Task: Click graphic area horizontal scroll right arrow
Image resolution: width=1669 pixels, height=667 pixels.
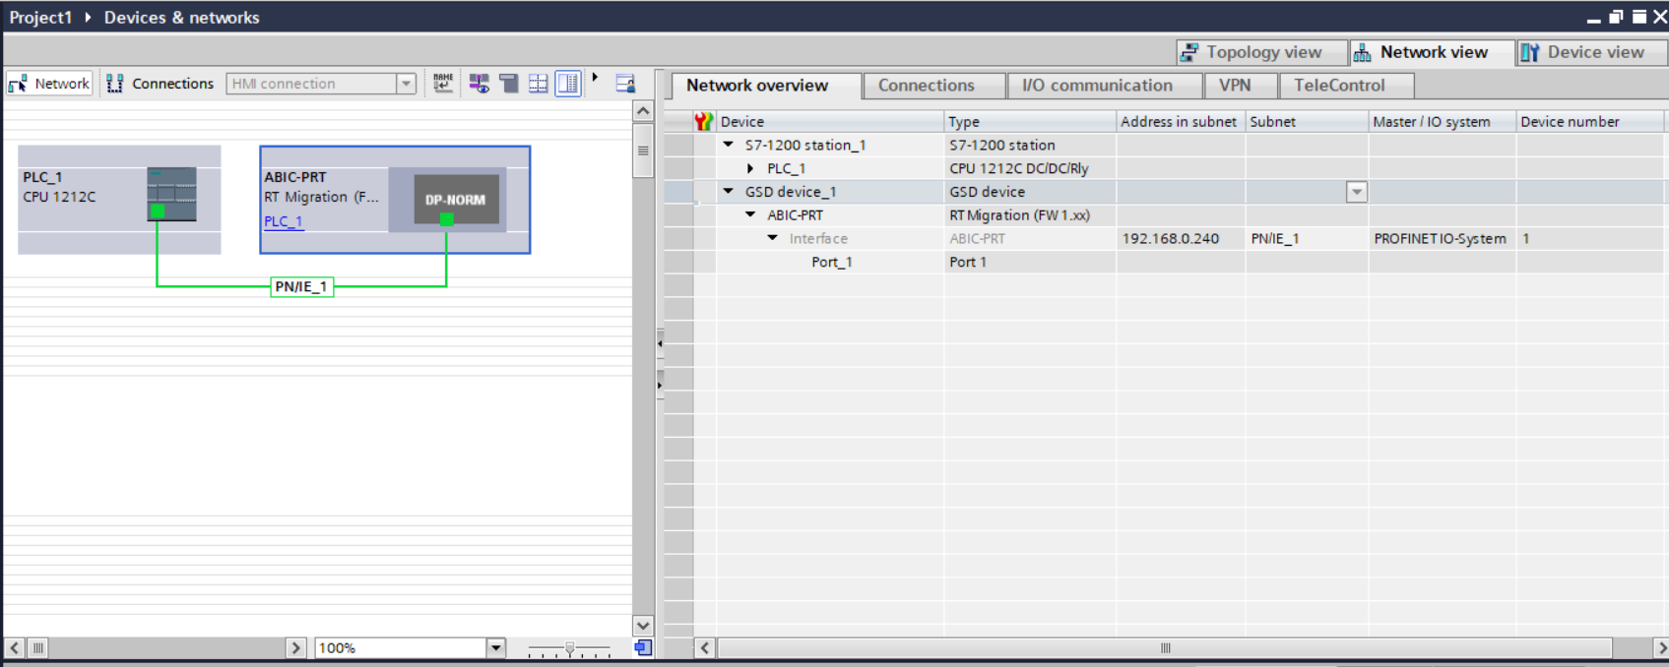Action: point(296,647)
